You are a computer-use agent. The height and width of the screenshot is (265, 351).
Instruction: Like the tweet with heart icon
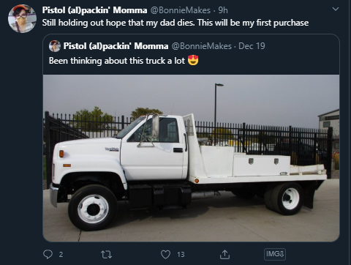coord(165,255)
